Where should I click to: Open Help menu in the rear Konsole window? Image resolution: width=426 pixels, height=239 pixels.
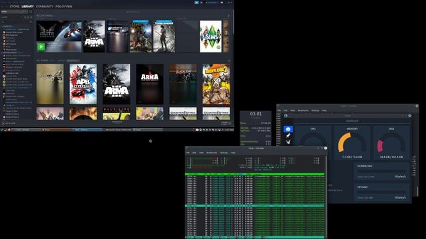click(324, 111)
